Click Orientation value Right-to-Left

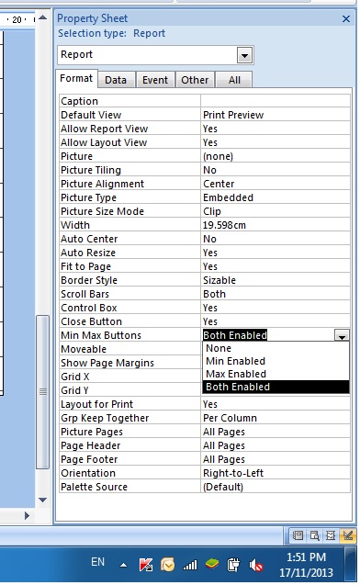tap(276, 474)
